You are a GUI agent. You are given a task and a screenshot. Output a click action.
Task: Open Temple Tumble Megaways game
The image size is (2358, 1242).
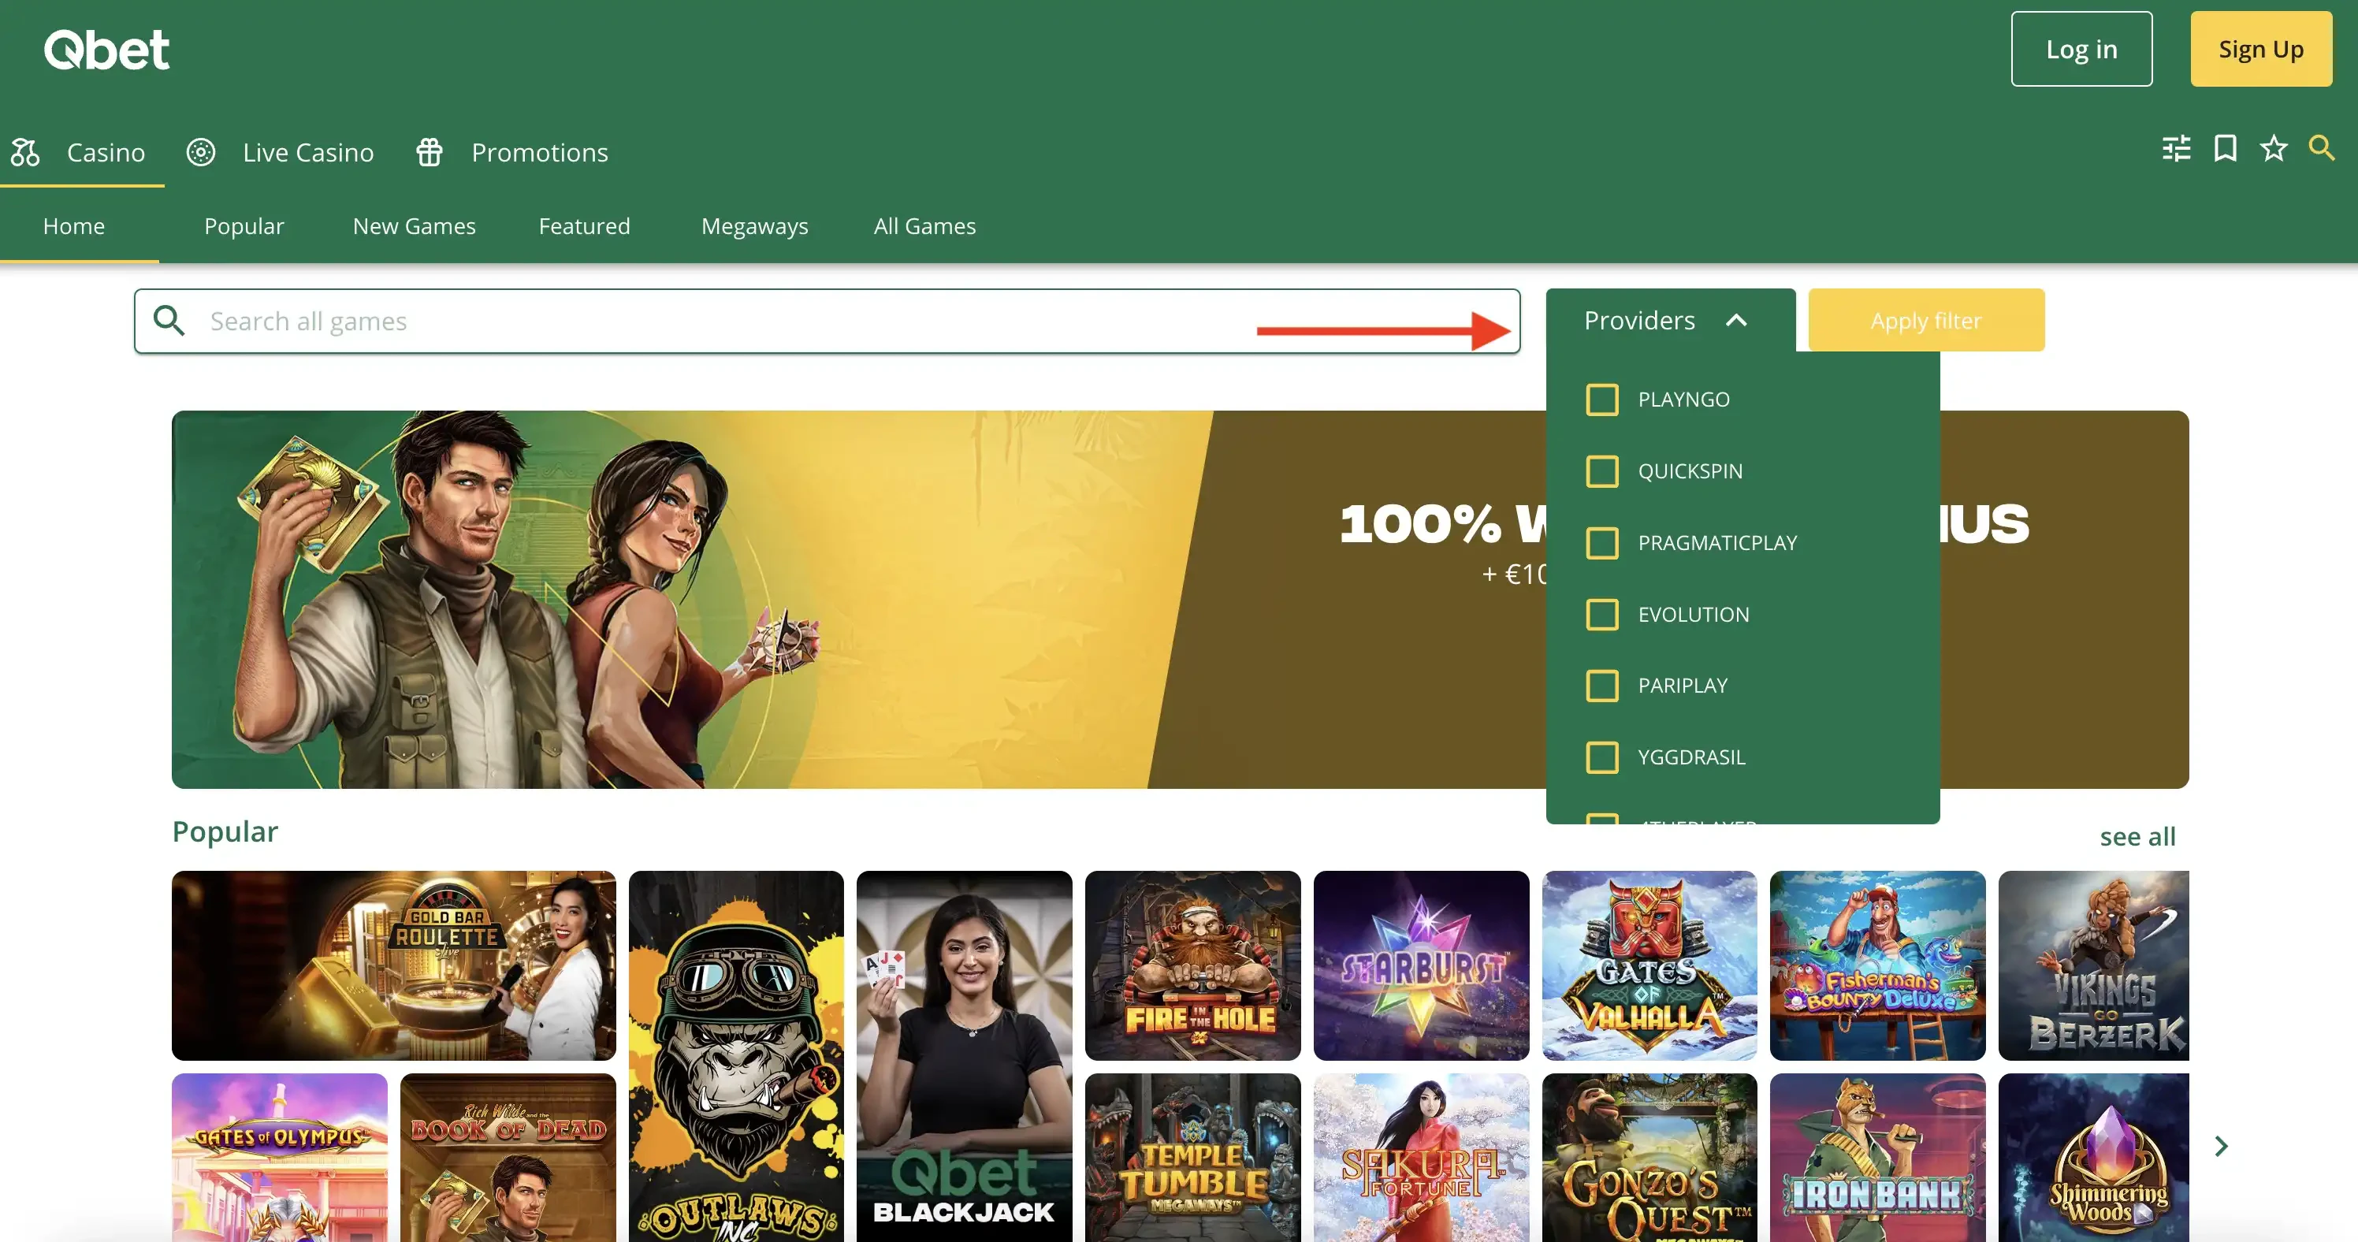(x=1192, y=1158)
